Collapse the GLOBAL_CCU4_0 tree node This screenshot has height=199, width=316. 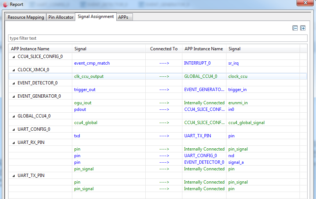pyautogui.click(x=14, y=116)
